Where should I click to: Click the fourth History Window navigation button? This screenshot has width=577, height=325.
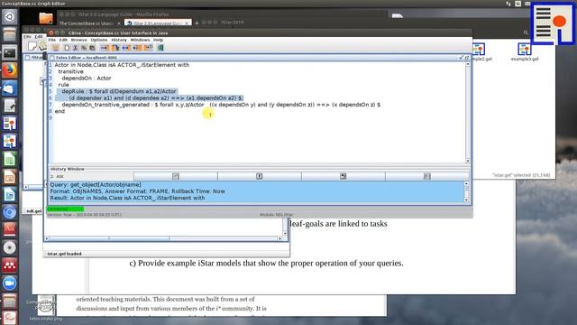(x=426, y=177)
